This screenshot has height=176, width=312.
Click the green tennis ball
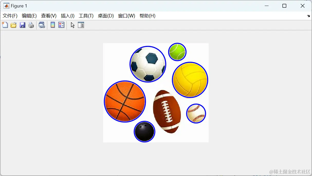coord(177,52)
